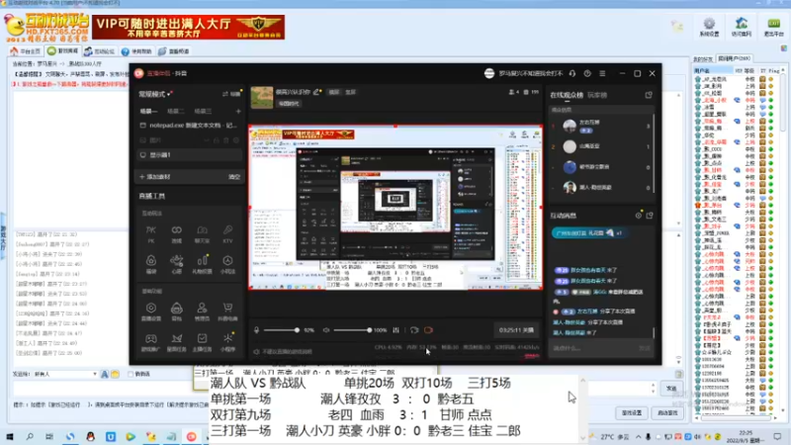
Task: Open 使用帮助 tab in the battle platform
Action: point(136,51)
